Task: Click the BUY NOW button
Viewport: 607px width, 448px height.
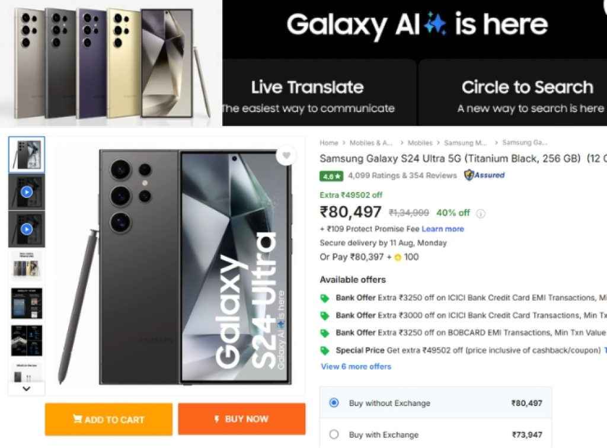Action: tap(242, 419)
